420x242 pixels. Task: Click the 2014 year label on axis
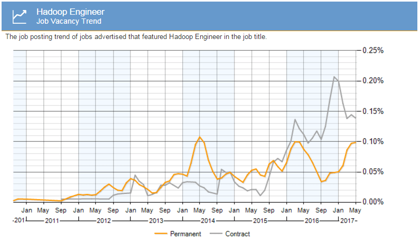(x=208, y=221)
